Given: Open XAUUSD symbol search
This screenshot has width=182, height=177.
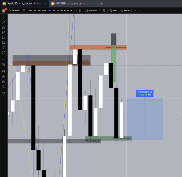Looking at the screenshot, I should (x=14, y=10).
